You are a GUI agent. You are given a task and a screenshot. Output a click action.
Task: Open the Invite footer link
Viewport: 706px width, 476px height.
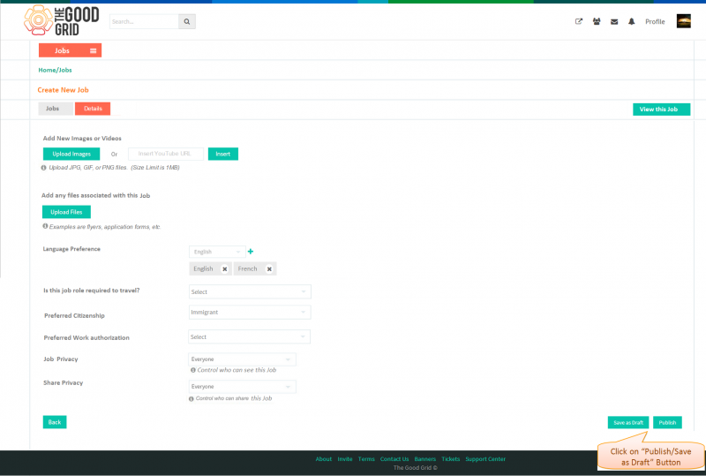[x=345, y=459]
